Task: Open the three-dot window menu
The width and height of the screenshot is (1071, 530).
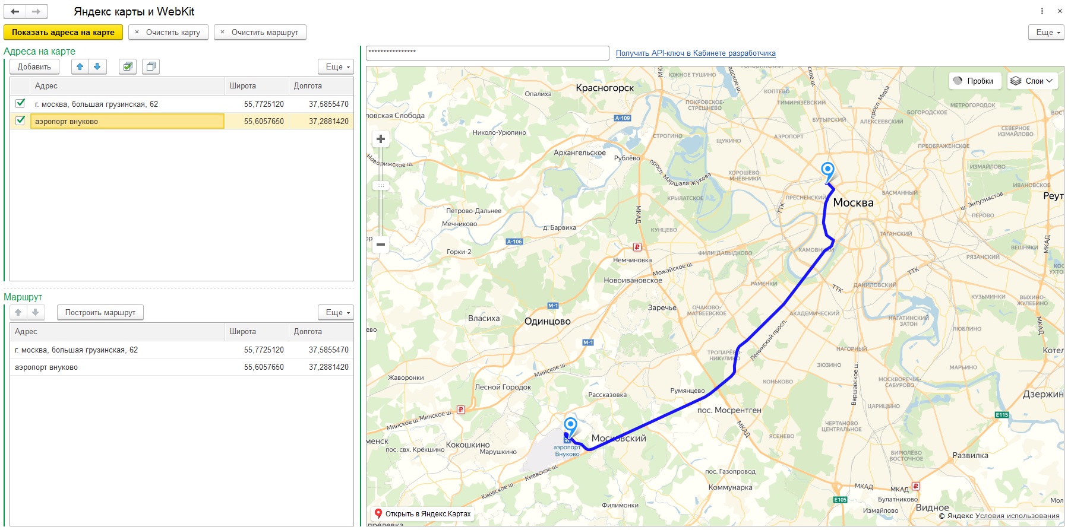Action: pyautogui.click(x=1042, y=11)
